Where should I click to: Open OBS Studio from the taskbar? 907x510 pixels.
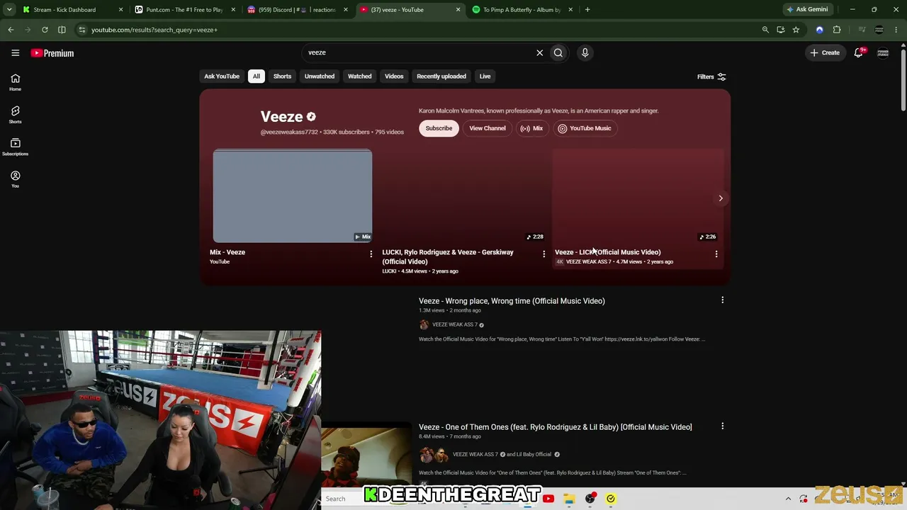click(590, 499)
